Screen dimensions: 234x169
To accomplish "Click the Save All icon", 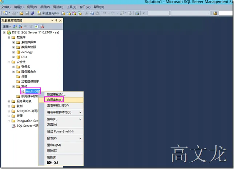I will tap(32, 13).
